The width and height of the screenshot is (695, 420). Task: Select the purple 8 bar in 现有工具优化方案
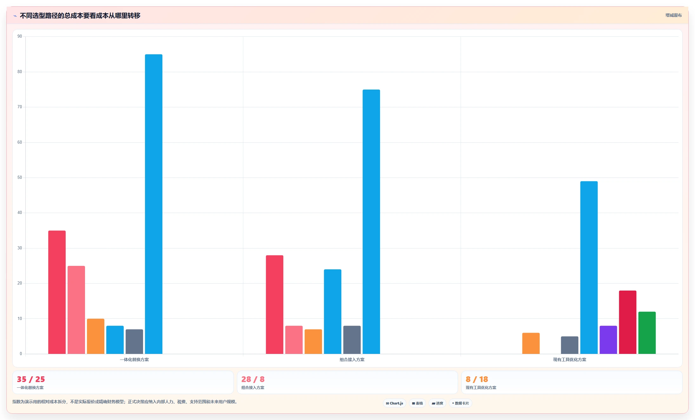click(608, 340)
